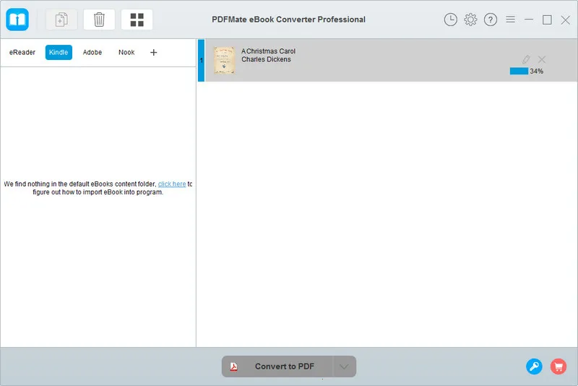This screenshot has width=578, height=386.
Task: Switch to the eReader tab
Action: click(22, 52)
